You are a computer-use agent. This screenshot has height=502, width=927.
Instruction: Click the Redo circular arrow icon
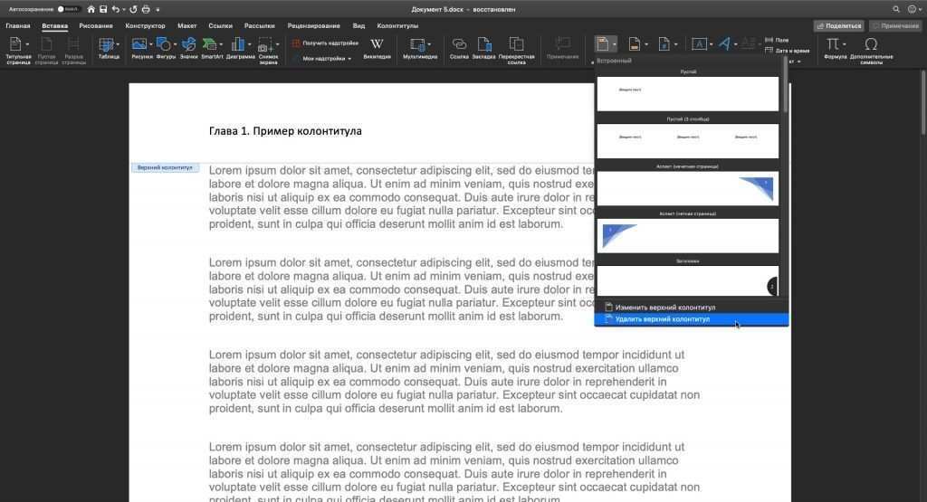[x=134, y=9]
